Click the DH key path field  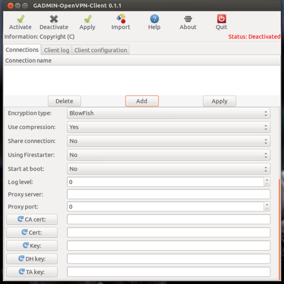[169, 259]
